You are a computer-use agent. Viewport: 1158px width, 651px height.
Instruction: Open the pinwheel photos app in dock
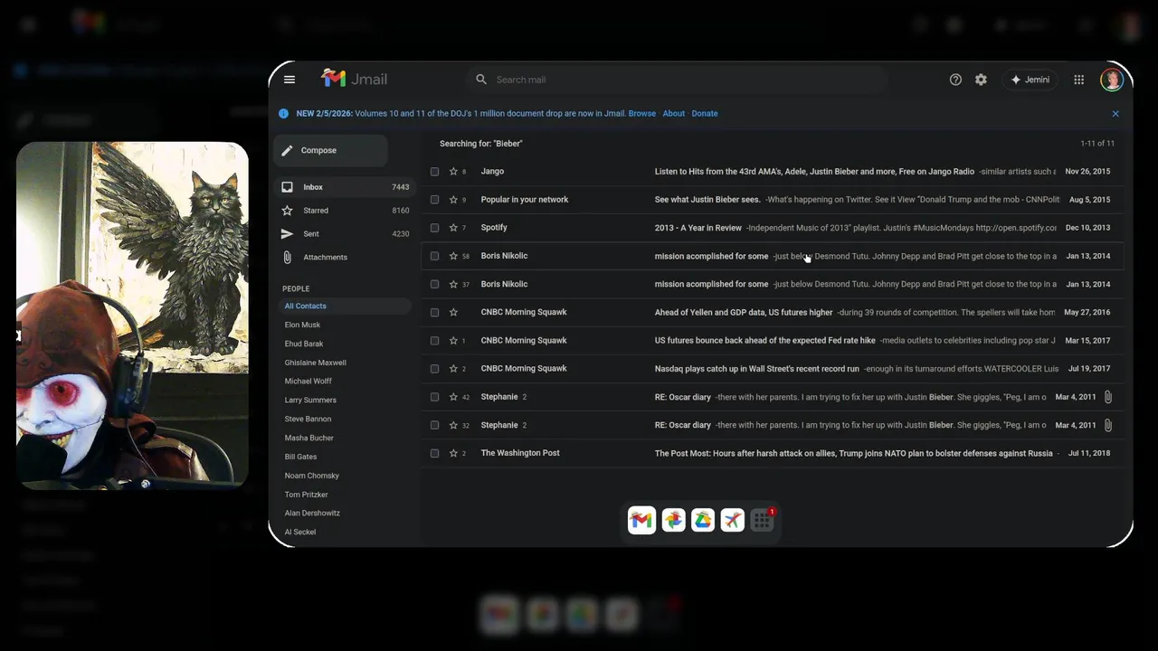(673, 520)
